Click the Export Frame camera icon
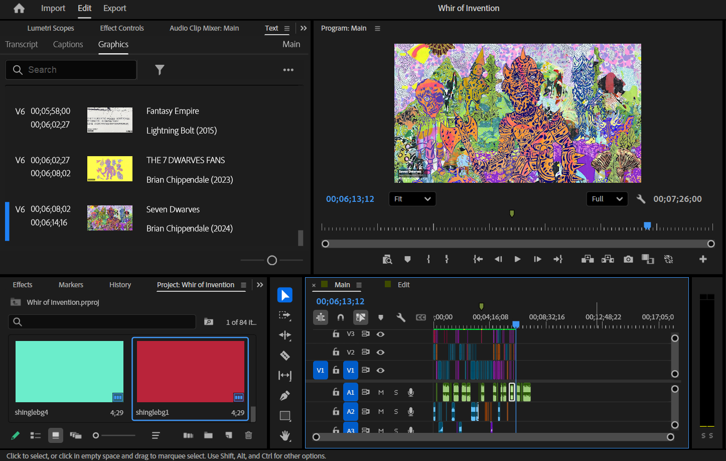The height and width of the screenshot is (461, 726). pyautogui.click(x=628, y=259)
